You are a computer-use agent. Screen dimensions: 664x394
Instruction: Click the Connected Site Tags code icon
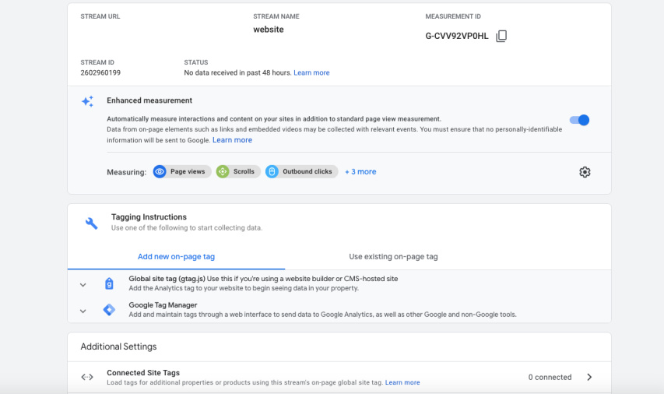pyautogui.click(x=87, y=378)
